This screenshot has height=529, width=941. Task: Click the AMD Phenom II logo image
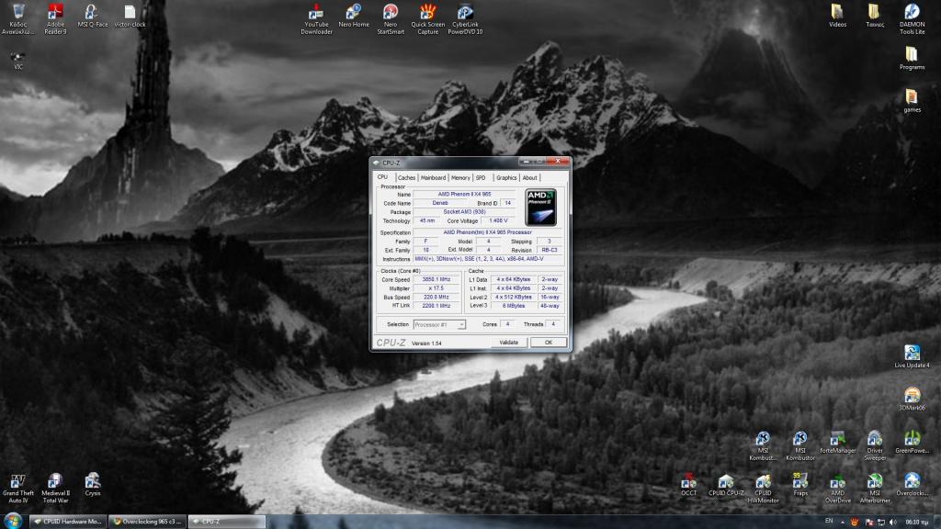tap(542, 208)
